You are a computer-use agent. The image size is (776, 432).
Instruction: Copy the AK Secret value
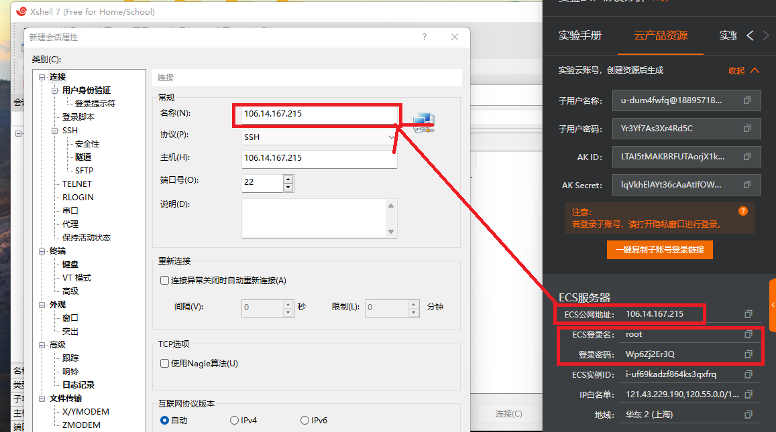click(746, 185)
